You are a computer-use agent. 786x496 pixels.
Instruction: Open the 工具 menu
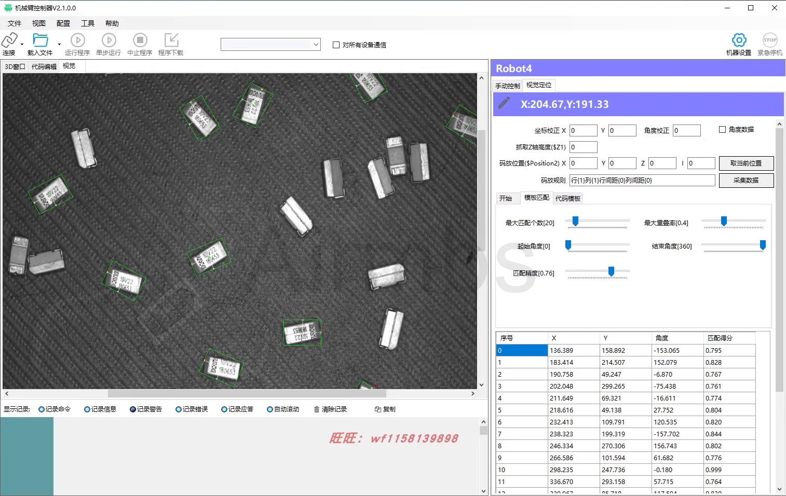(x=87, y=23)
